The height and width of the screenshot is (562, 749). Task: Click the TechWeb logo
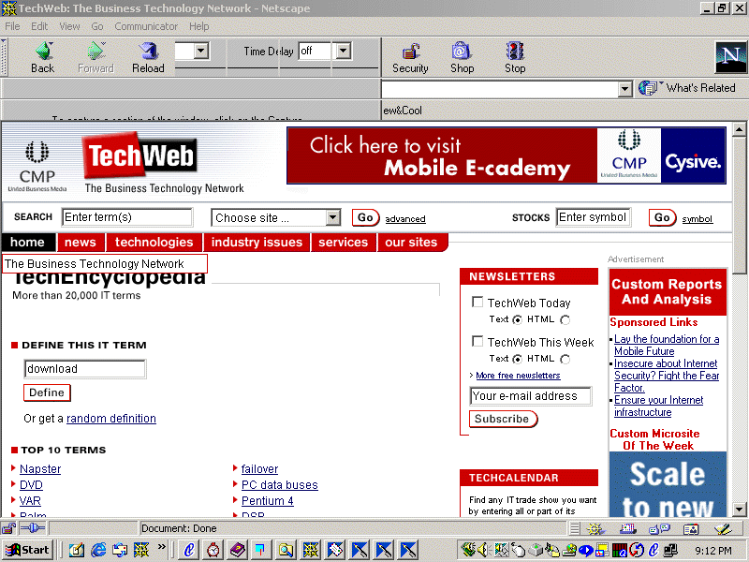coord(140,155)
